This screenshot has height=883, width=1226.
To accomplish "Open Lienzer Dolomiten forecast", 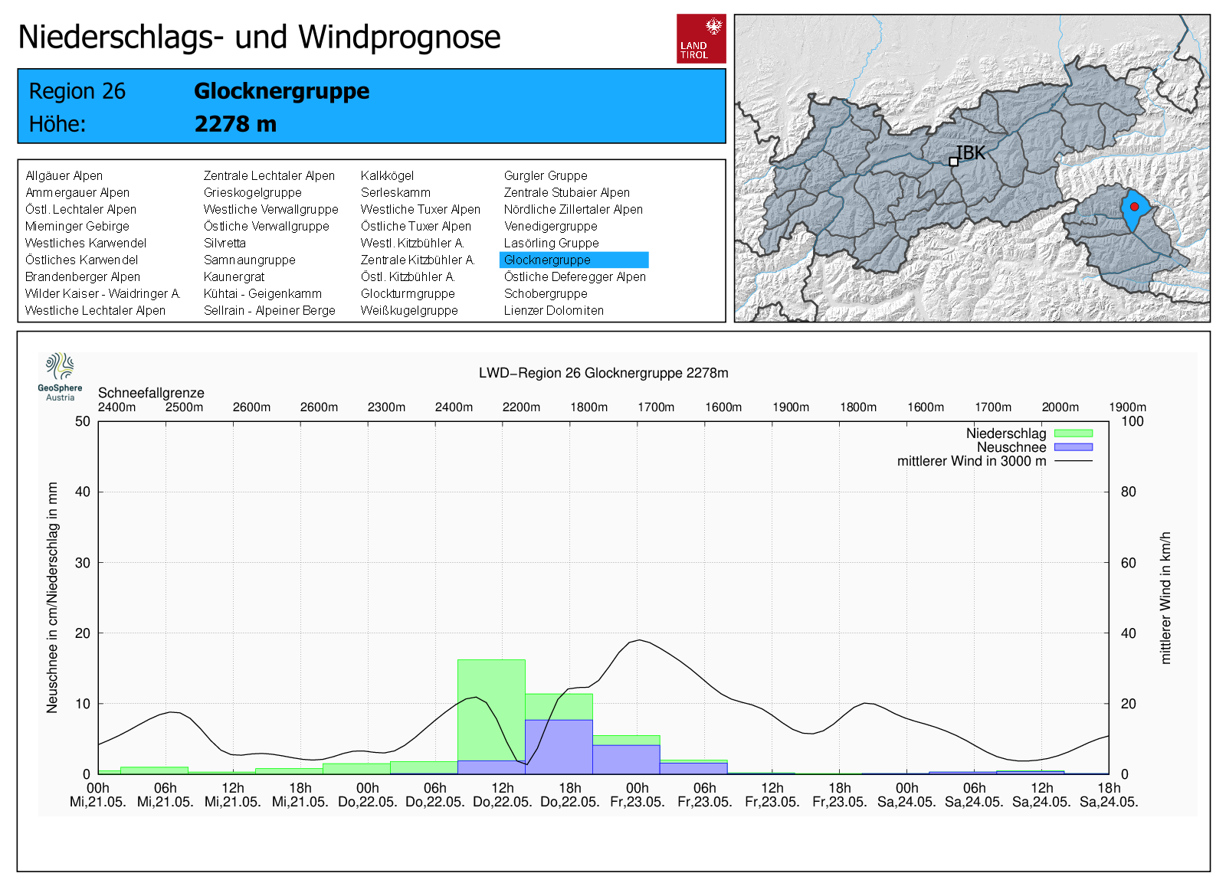I will pyautogui.click(x=553, y=310).
